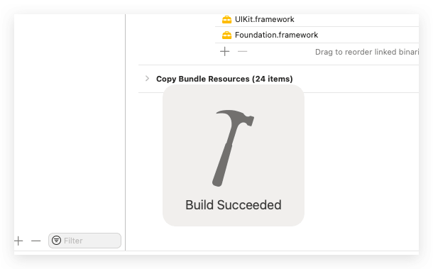Expand the Copy Bundle Resources phase
This screenshot has height=269, width=433.
147,79
